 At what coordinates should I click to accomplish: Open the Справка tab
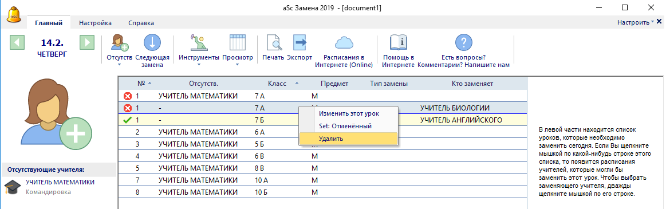[141, 23]
